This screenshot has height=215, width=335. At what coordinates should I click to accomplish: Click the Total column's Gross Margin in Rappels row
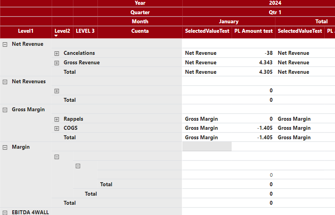click(x=294, y=119)
